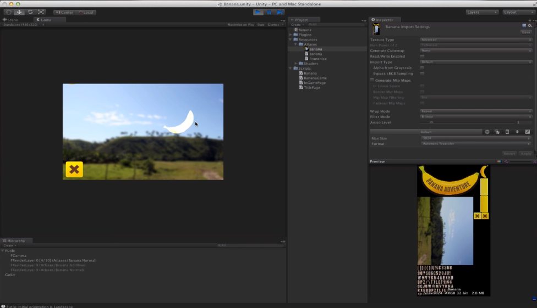Open the Layout dropdown in the toolbar

[x=518, y=12]
